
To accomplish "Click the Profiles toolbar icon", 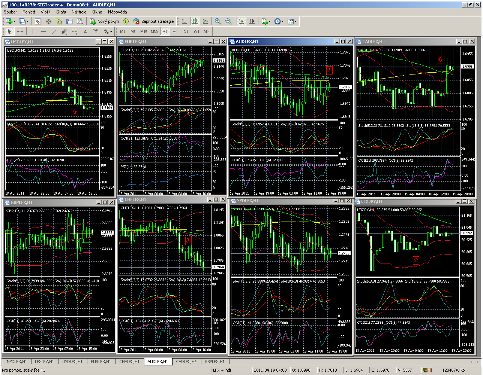I will point(22,21).
